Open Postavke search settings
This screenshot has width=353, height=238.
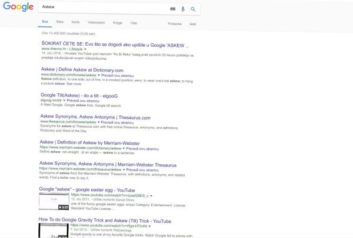click(x=175, y=23)
